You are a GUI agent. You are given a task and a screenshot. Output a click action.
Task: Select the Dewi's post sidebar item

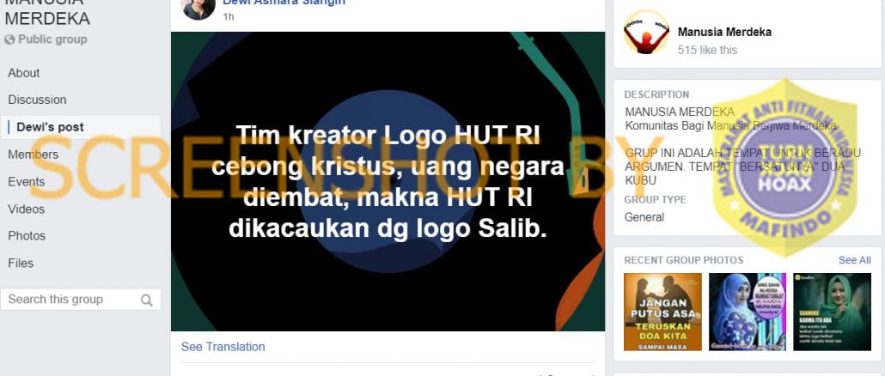82,127
